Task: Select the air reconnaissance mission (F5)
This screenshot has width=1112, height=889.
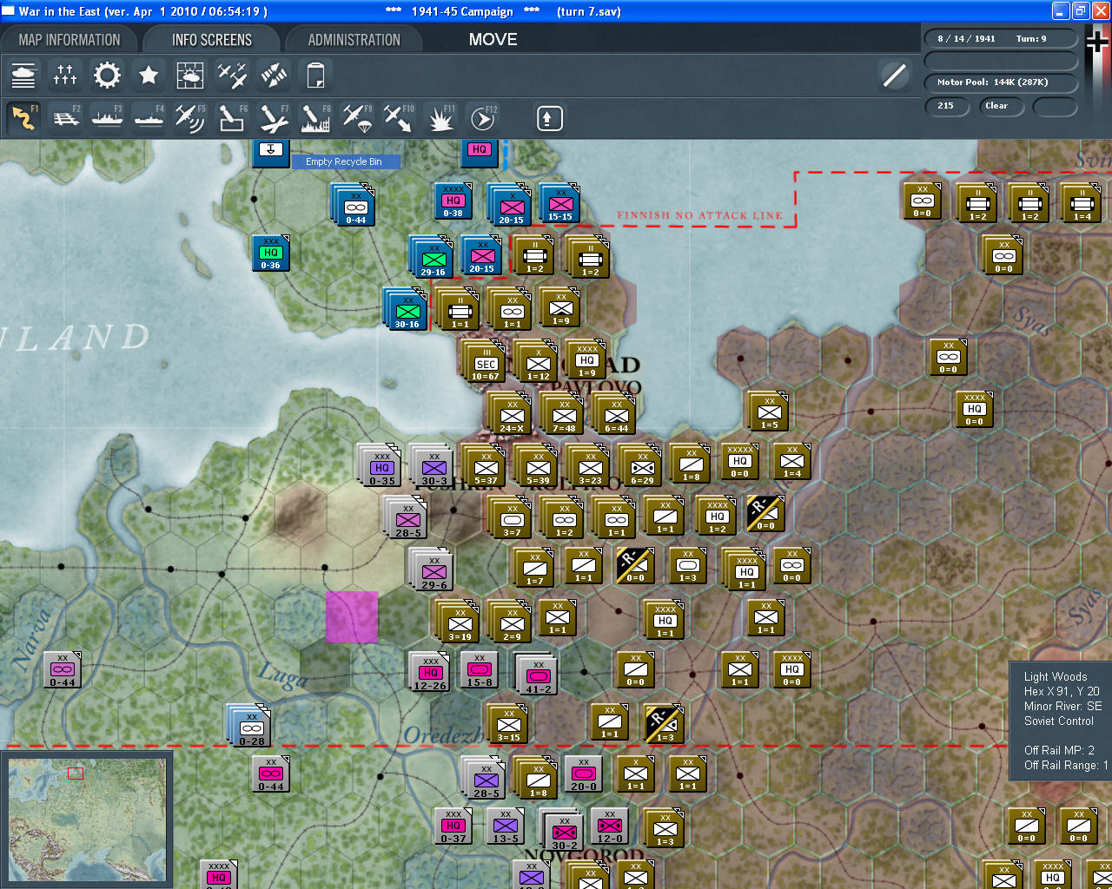Action: (x=189, y=117)
